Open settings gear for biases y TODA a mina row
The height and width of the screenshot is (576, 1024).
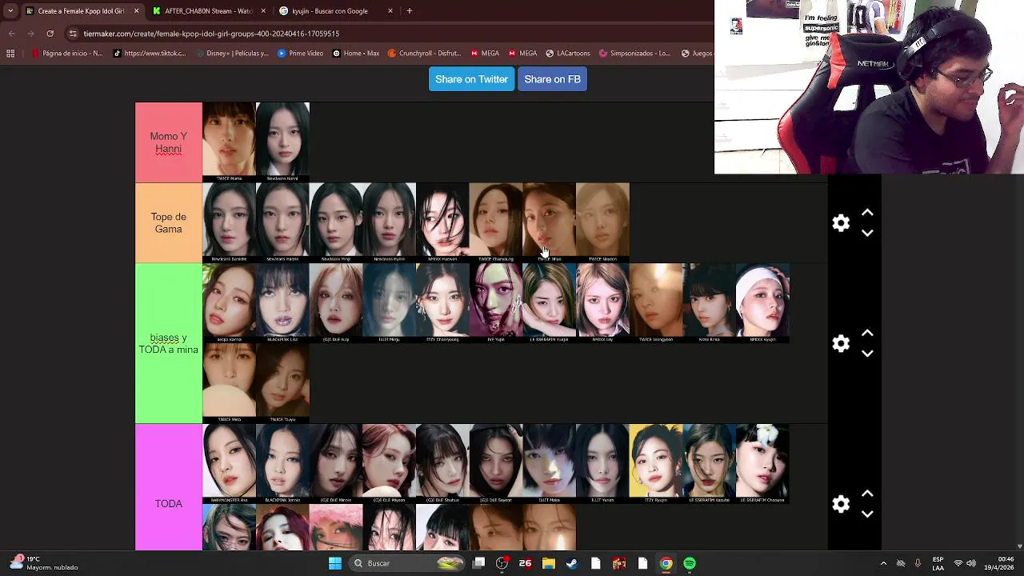pyautogui.click(x=841, y=343)
